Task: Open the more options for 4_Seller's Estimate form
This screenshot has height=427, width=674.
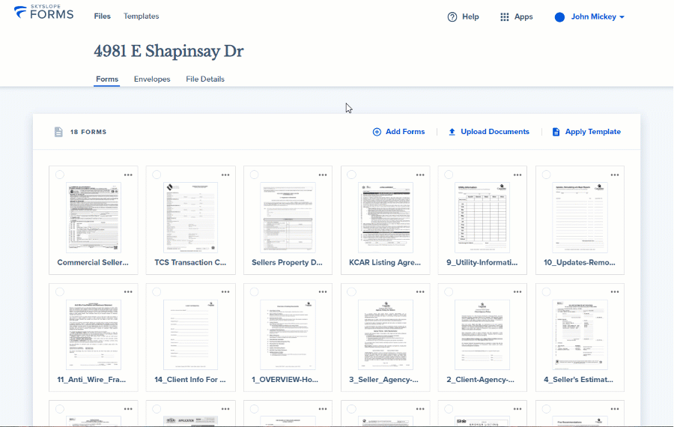Action: pyautogui.click(x=615, y=292)
